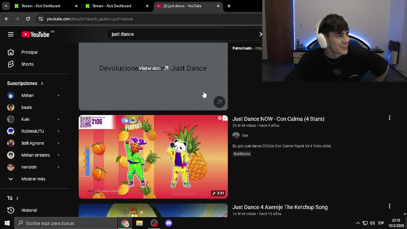Open the İlter channel name
Image resolution: width=407 pixels, height=229 pixels.
point(245,135)
